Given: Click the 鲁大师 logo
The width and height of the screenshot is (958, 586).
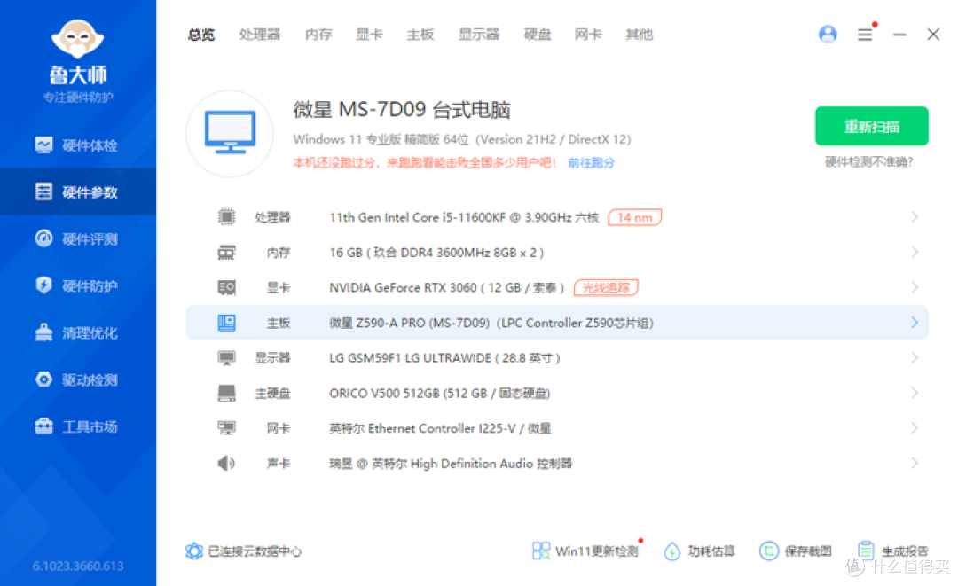Looking at the screenshot, I should pyautogui.click(x=77, y=52).
